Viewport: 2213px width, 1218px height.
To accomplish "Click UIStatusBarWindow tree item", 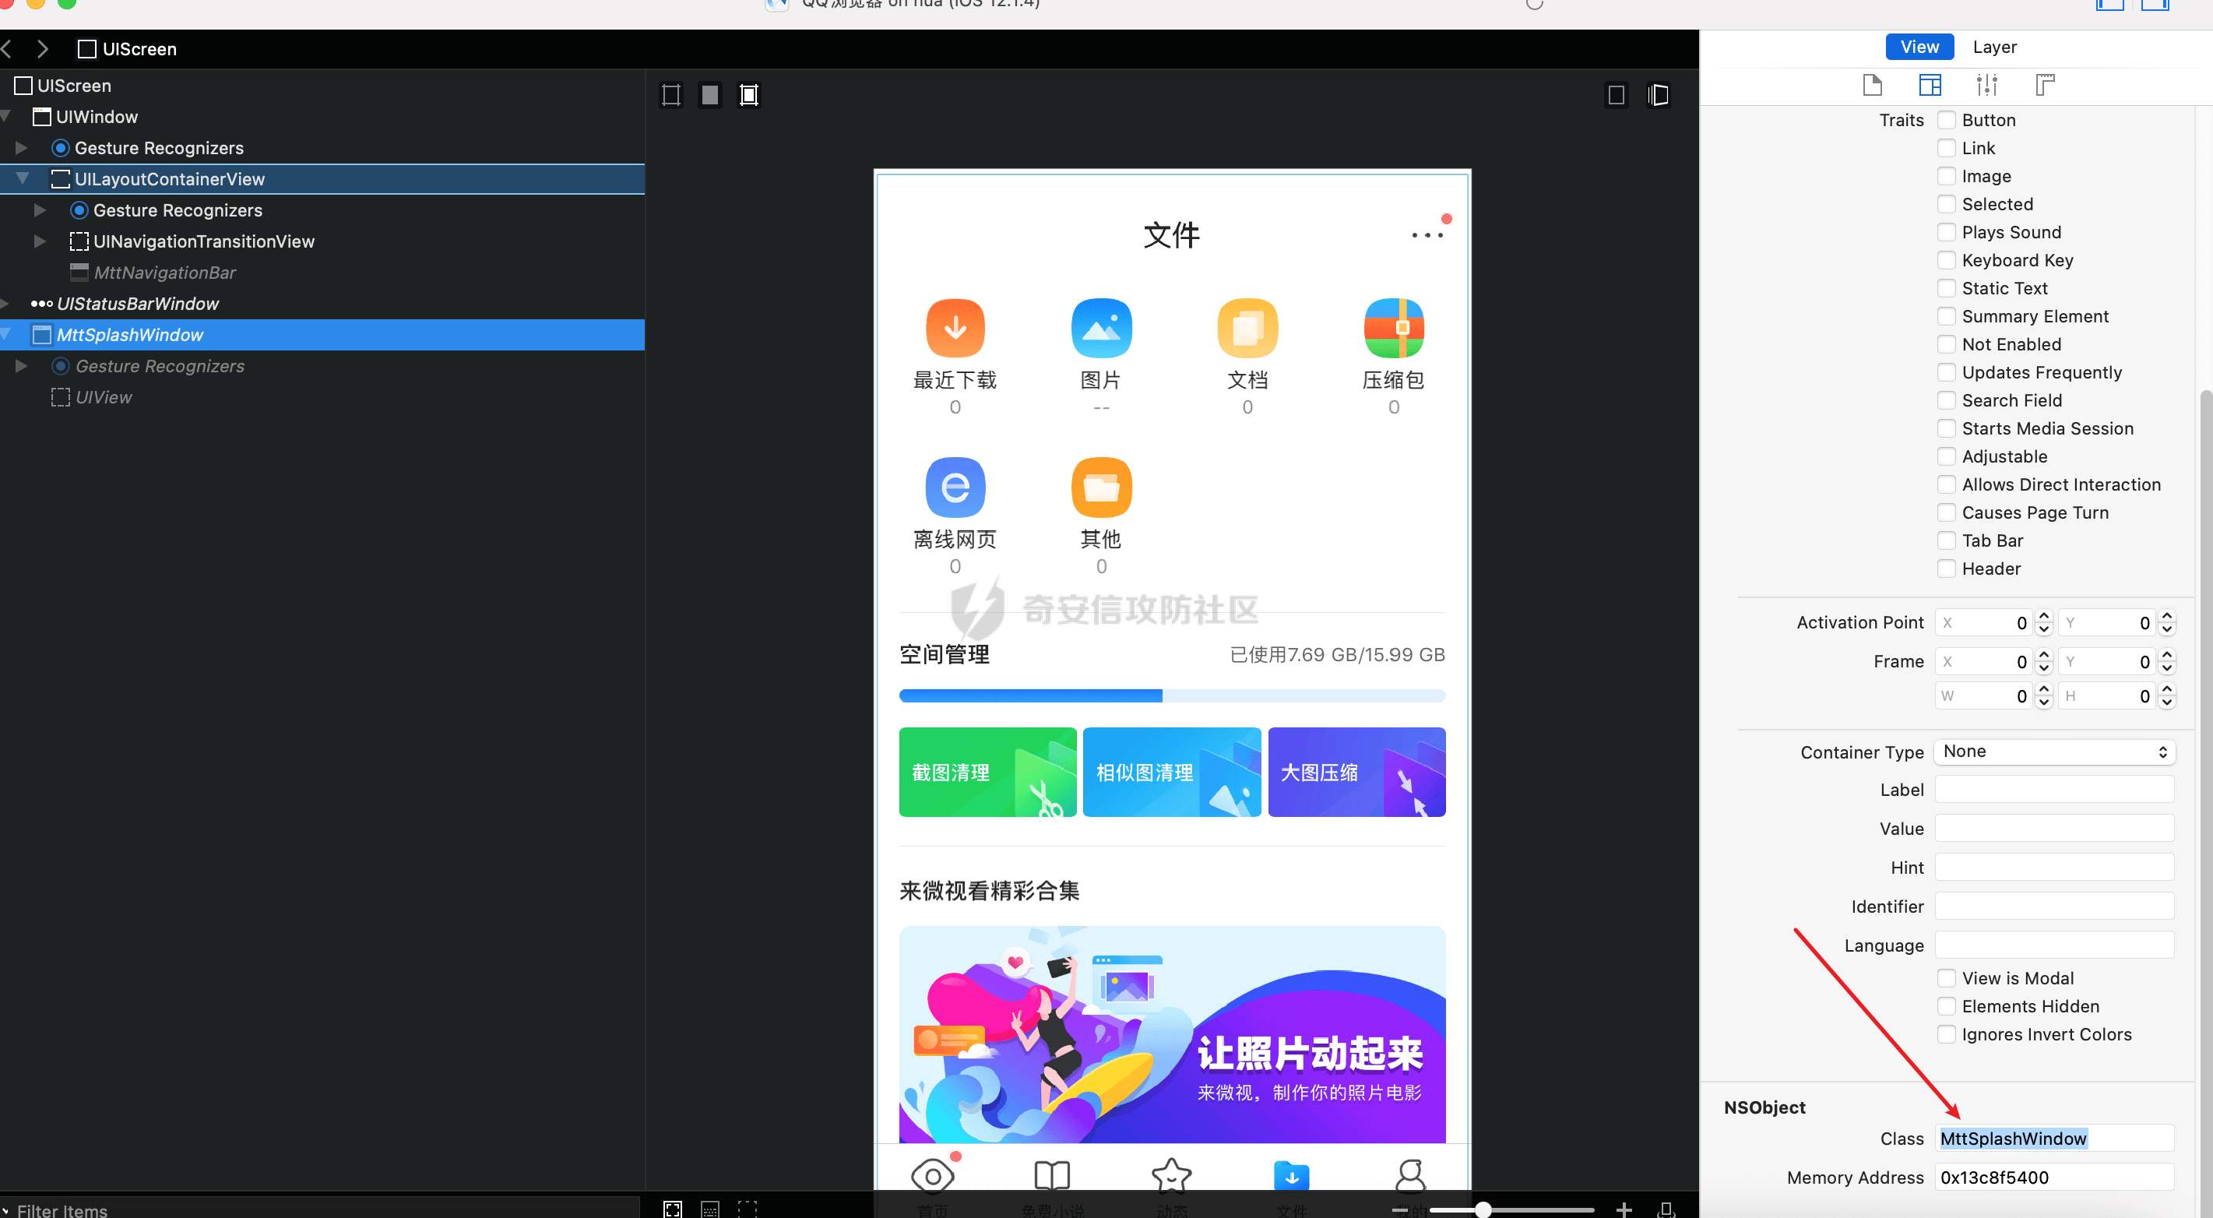I will (x=138, y=304).
